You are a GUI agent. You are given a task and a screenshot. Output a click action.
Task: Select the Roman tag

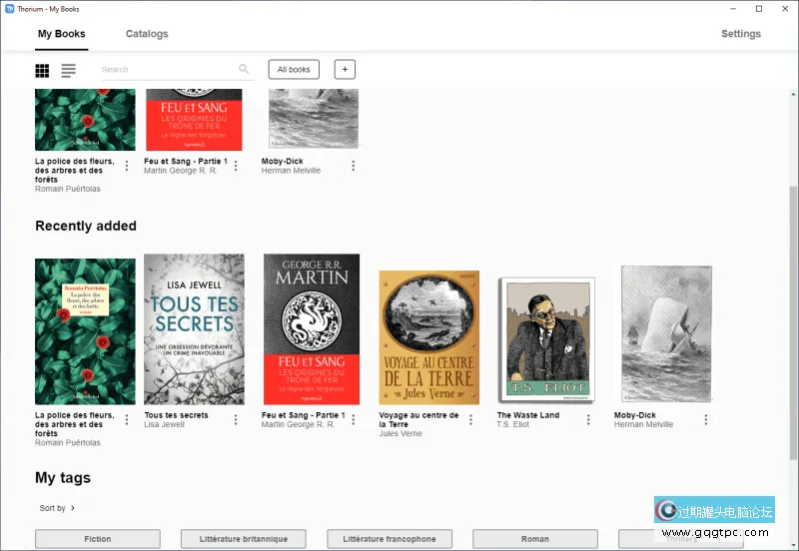[x=535, y=539]
